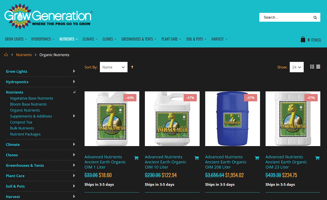Image resolution: width=327 pixels, height=200 pixels.
Task: Open the Show 24 items dropdown
Action: pyautogui.click(x=297, y=67)
